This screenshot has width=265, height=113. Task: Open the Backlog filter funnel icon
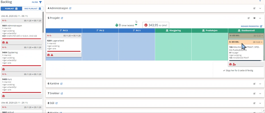pyautogui.click(x=40, y=2)
